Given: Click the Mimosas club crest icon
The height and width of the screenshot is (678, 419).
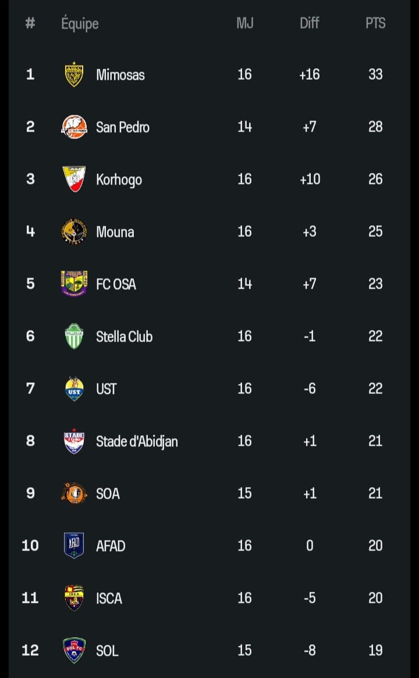Looking at the screenshot, I should [x=74, y=74].
